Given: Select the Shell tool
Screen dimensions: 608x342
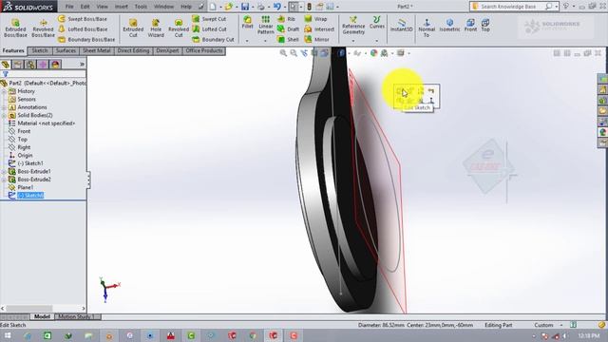Looking at the screenshot, I should pos(288,40).
